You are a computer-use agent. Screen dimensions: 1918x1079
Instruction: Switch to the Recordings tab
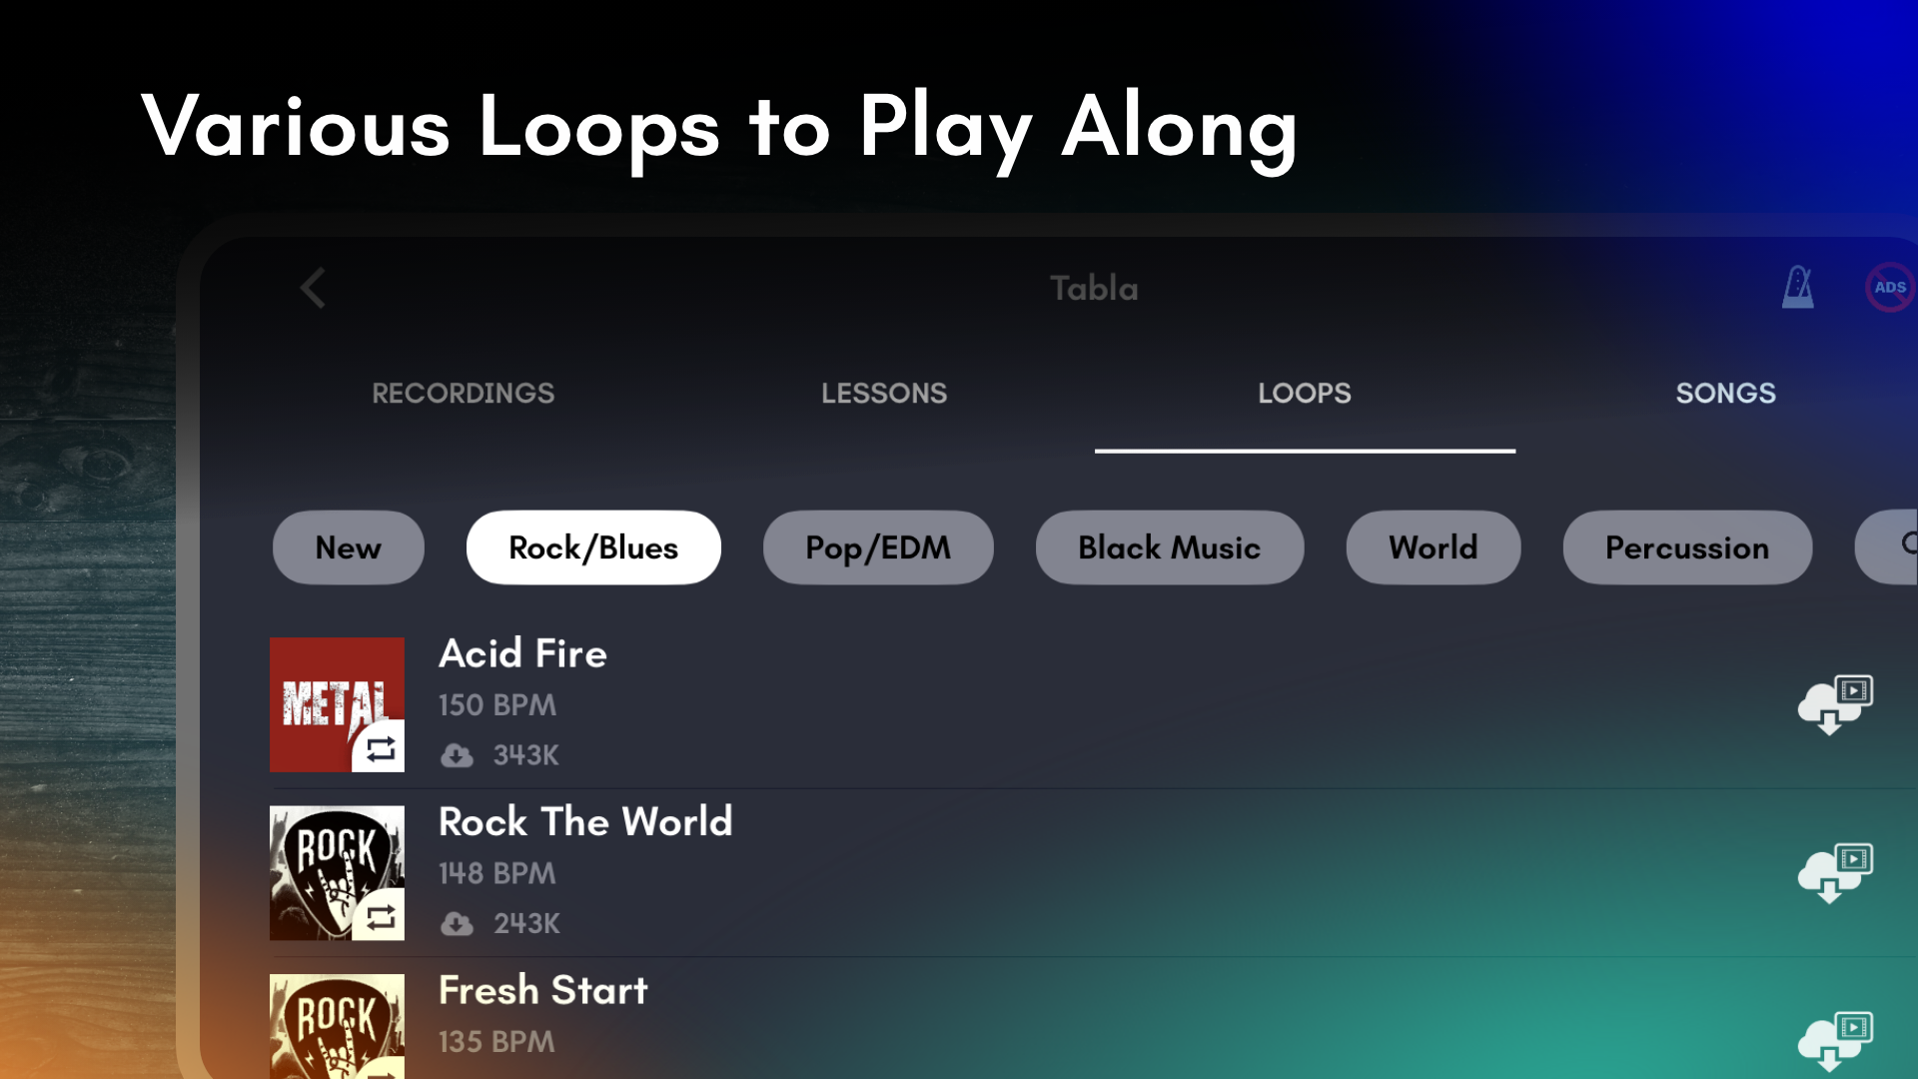tap(463, 394)
